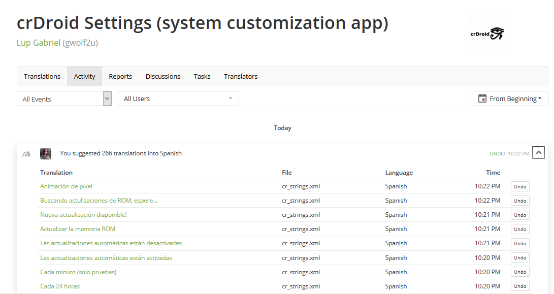Open 'Nueva actualización disponible!' translation
Viewport: 554px width, 294px height.
83,214
